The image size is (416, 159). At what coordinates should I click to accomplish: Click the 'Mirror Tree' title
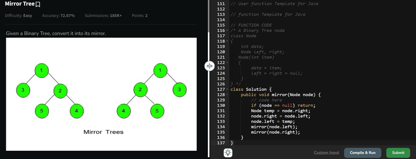click(x=20, y=4)
